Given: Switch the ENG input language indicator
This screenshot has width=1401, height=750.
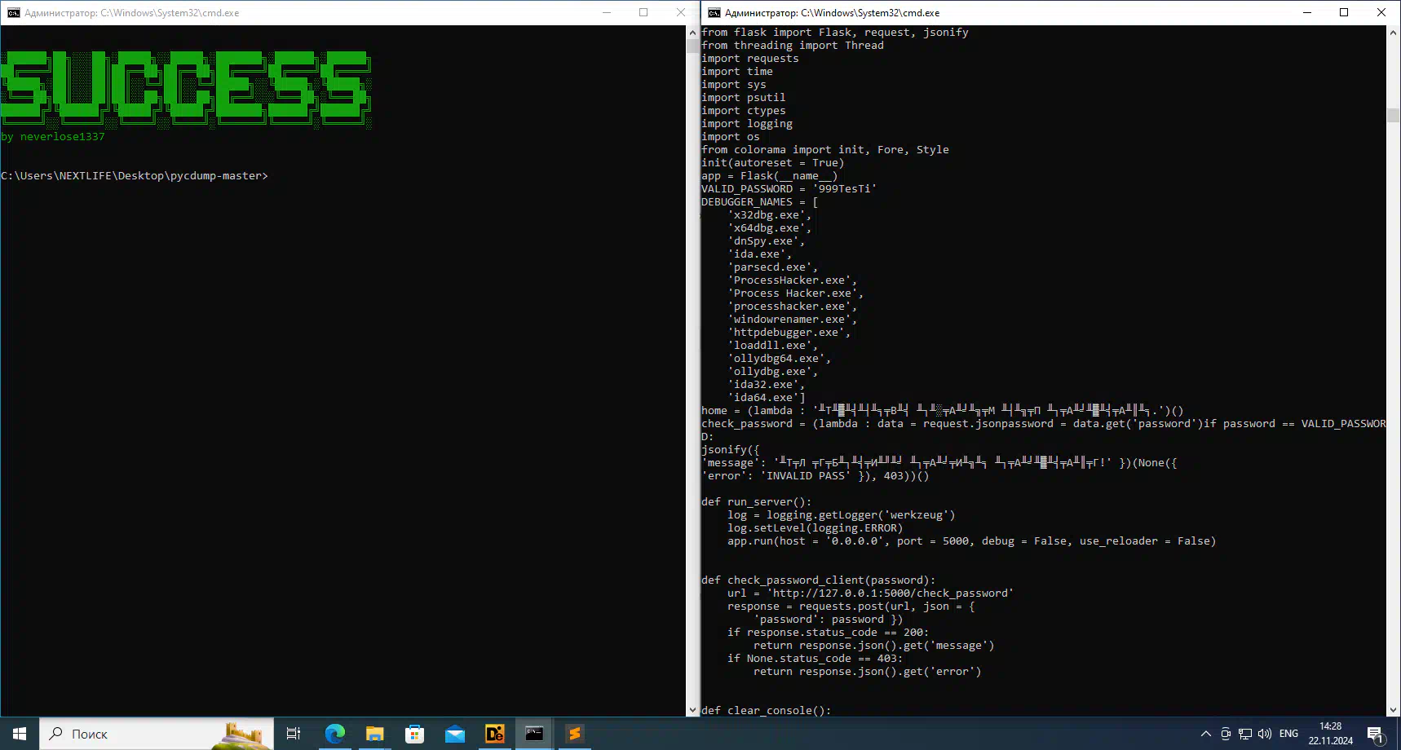Looking at the screenshot, I should pos(1288,734).
